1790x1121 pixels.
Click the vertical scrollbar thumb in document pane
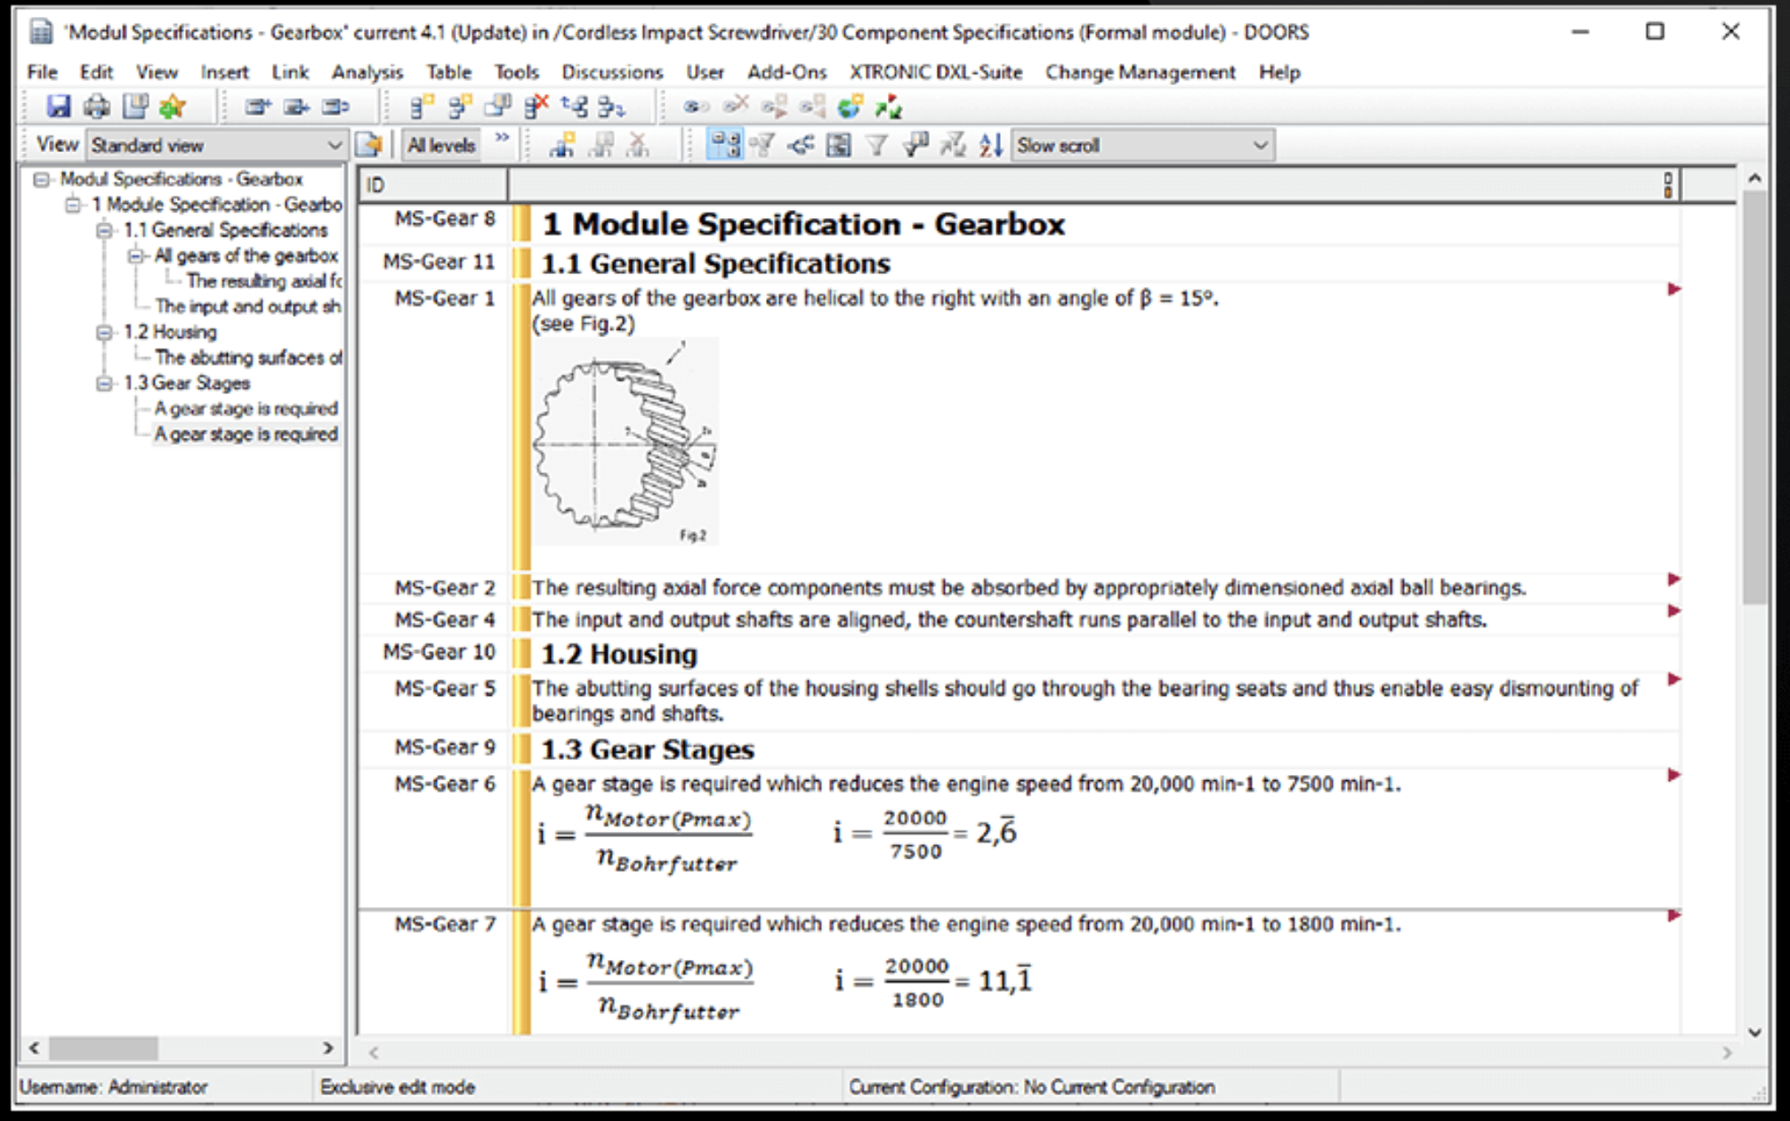(1754, 397)
